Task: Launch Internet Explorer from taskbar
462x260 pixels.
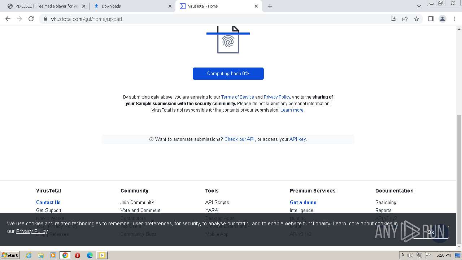Action: click(x=29, y=255)
